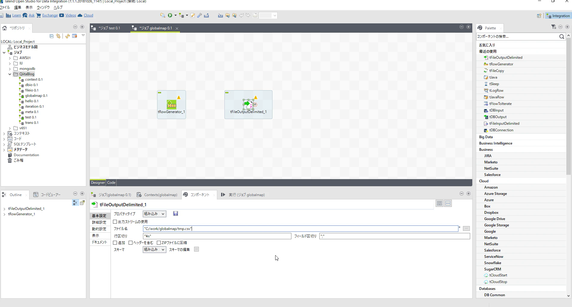This screenshot has width=572, height=307.
Task: Refresh the repository tree
Action: 68,36
